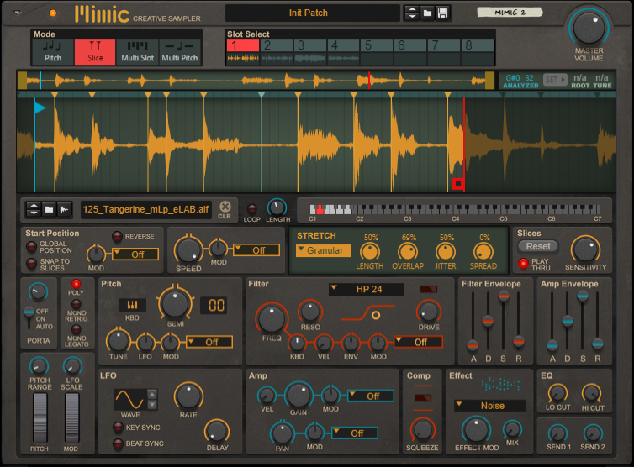Open Filter MOD source dropdown
This screenshot has width=634, height=467.
[x=418, y=342]
